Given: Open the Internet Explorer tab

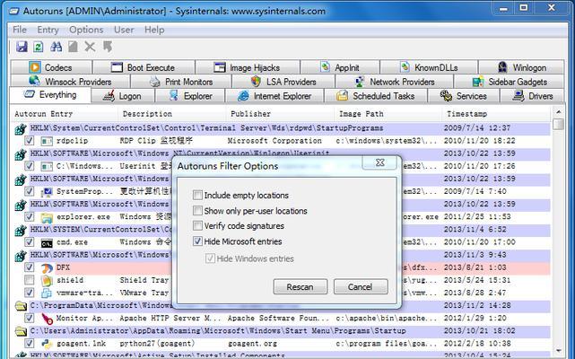Looking at the screenshot, I should 274,96.
